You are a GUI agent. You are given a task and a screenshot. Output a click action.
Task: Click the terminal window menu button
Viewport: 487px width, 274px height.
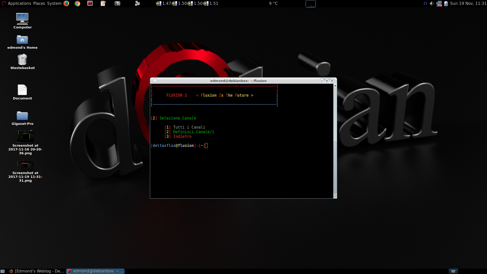[x=155, y=81]
